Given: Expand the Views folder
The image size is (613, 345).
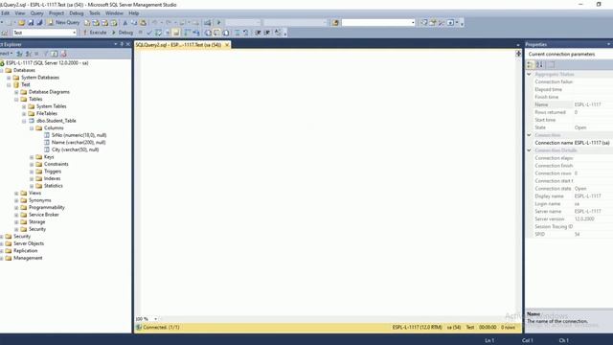Looking at the screenshot, I should (16, 194).
